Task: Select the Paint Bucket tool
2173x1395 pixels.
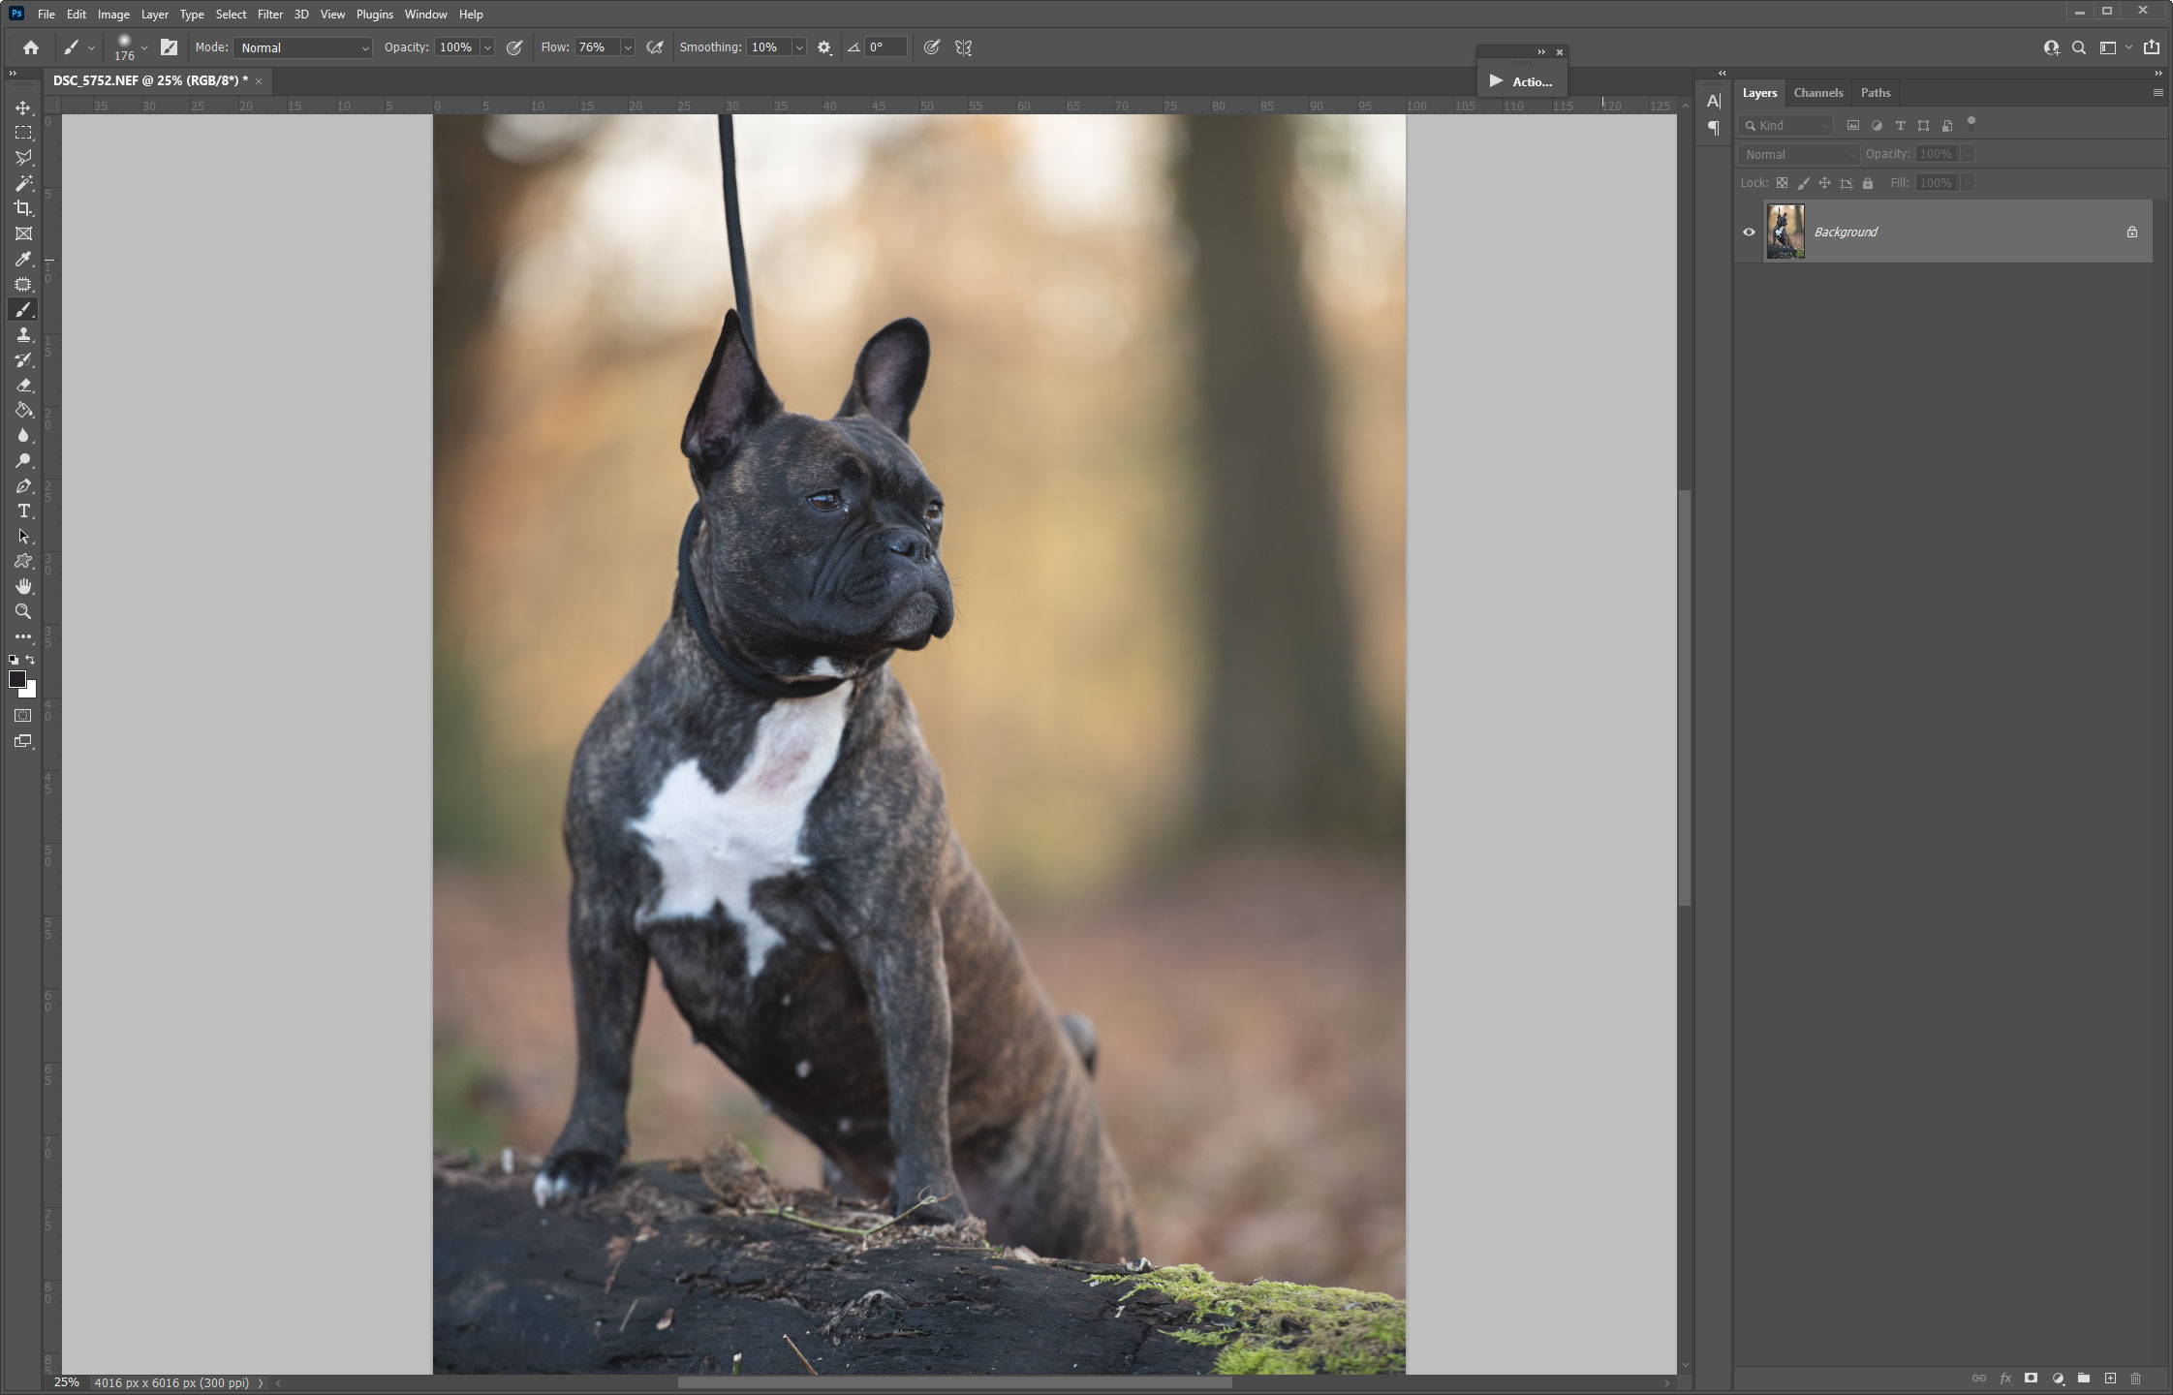Action: [x=23, y=410]
